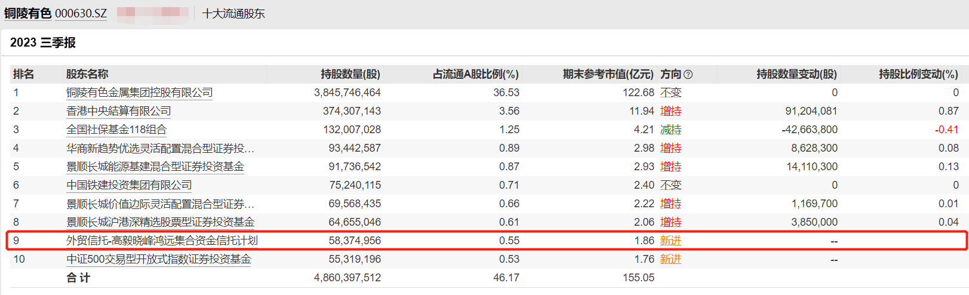The image size is (969, 295).
Task: Click the 2023 三季报 heading
Action: tap(43, 42)
